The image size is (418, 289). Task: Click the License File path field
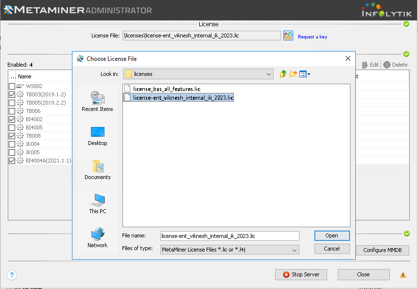(x=202, y=36)
